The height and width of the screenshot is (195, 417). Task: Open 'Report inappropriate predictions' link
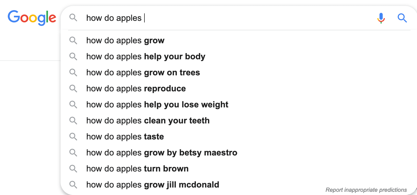[x=366, y=190]
